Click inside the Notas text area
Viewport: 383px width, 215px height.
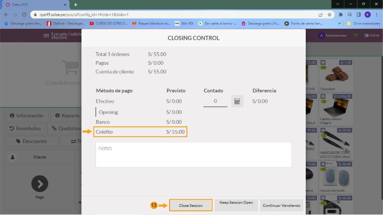coord(193,155)
